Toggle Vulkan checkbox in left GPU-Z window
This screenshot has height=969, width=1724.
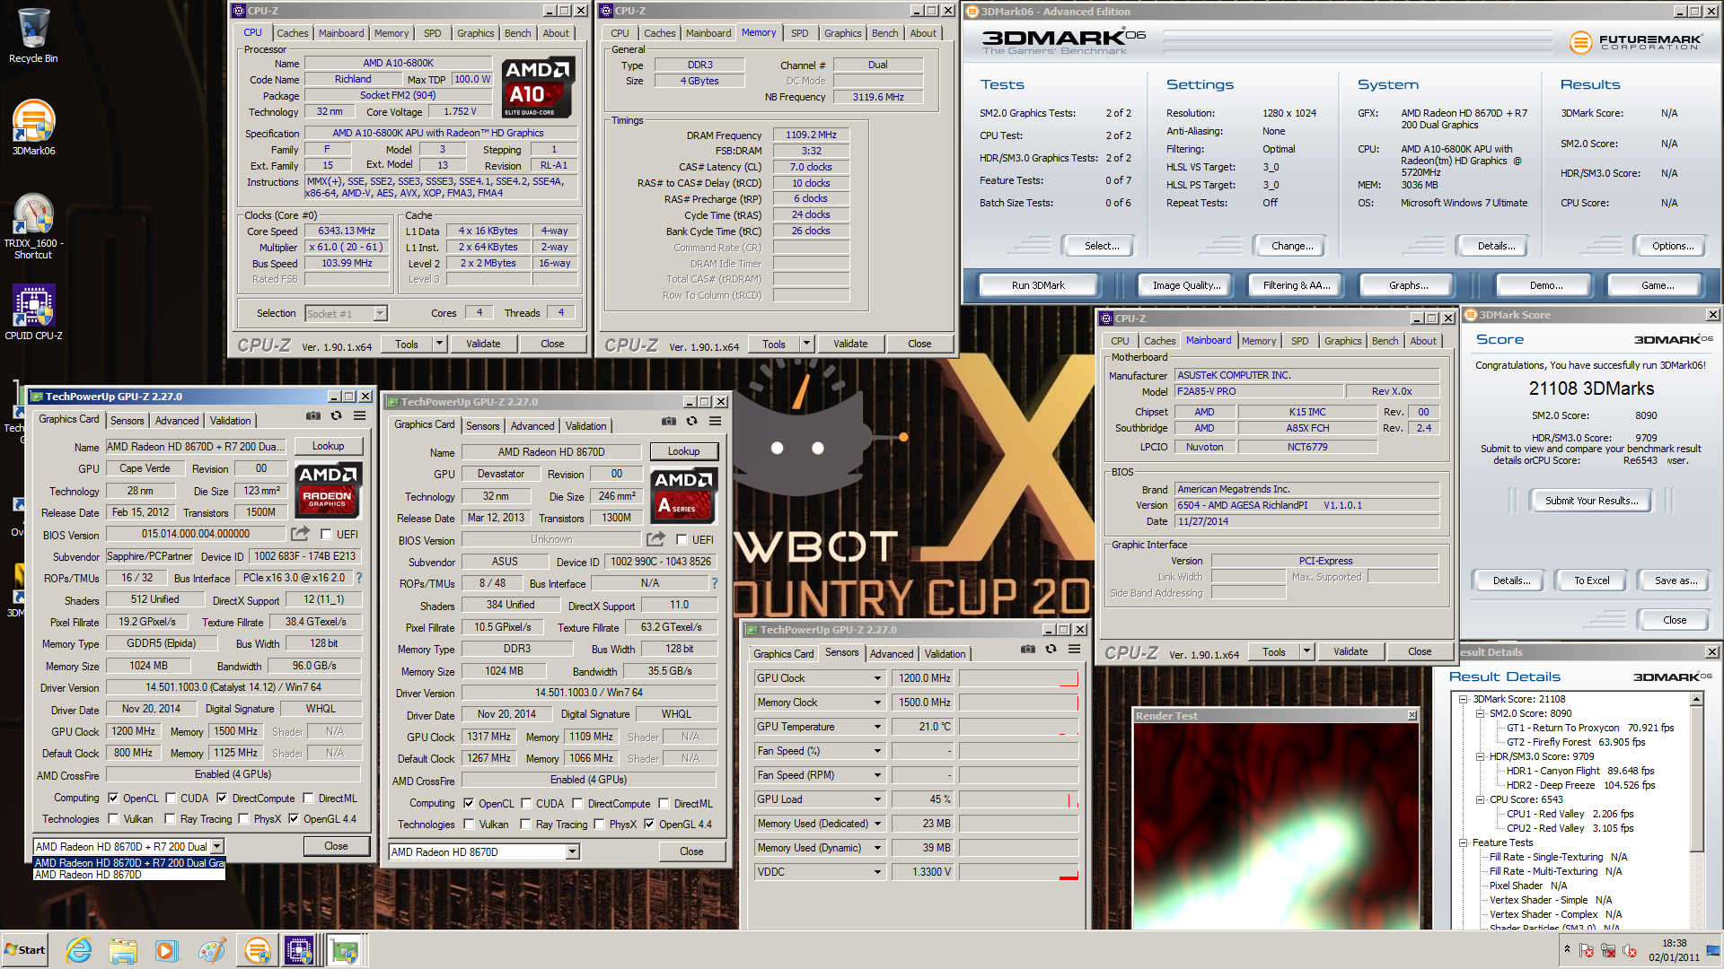[x=113, y=819]
